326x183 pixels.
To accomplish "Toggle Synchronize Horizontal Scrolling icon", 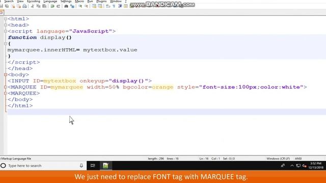I will coord(100,6).
